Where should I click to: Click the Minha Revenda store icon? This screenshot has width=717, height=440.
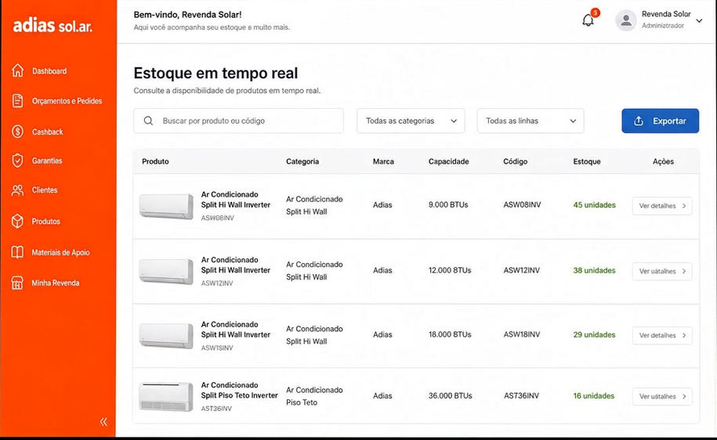point(17,283)
